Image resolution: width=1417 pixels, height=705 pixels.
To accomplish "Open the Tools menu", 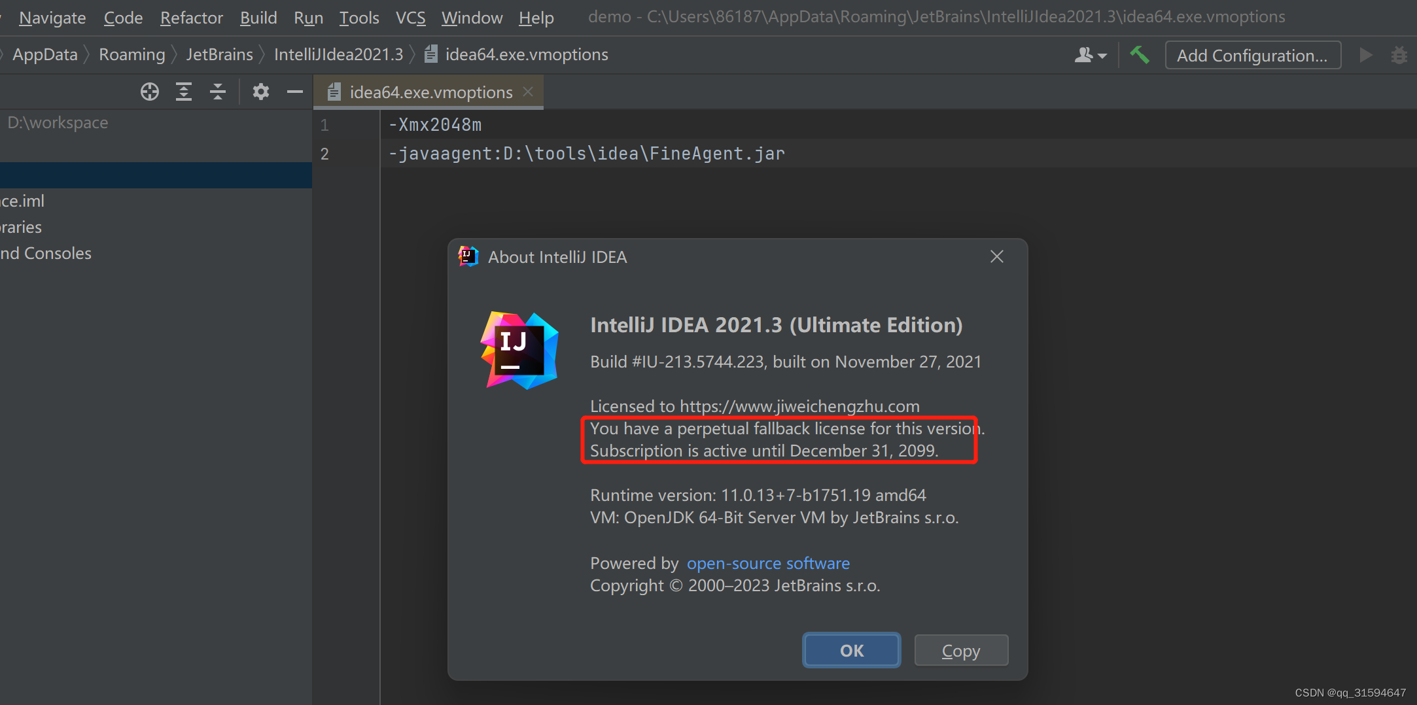I will pyautogui.click(x=359, y=18).
